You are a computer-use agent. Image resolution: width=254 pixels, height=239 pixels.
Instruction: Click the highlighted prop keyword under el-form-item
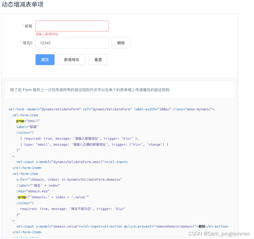pos(20,121)
